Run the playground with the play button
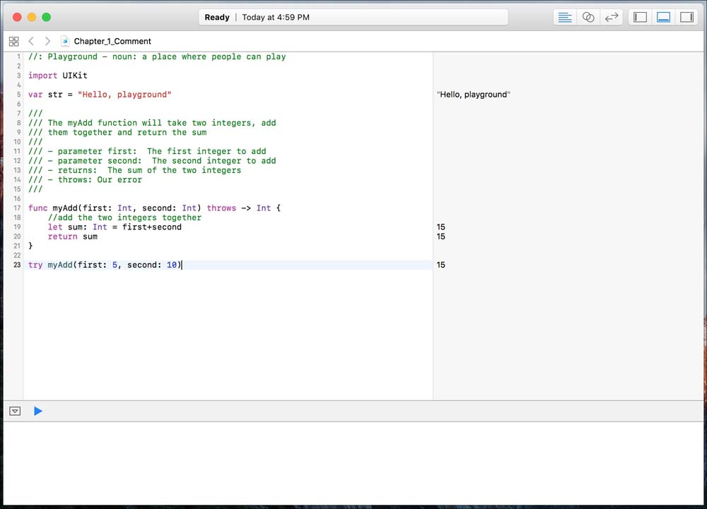 coord(38,411)
